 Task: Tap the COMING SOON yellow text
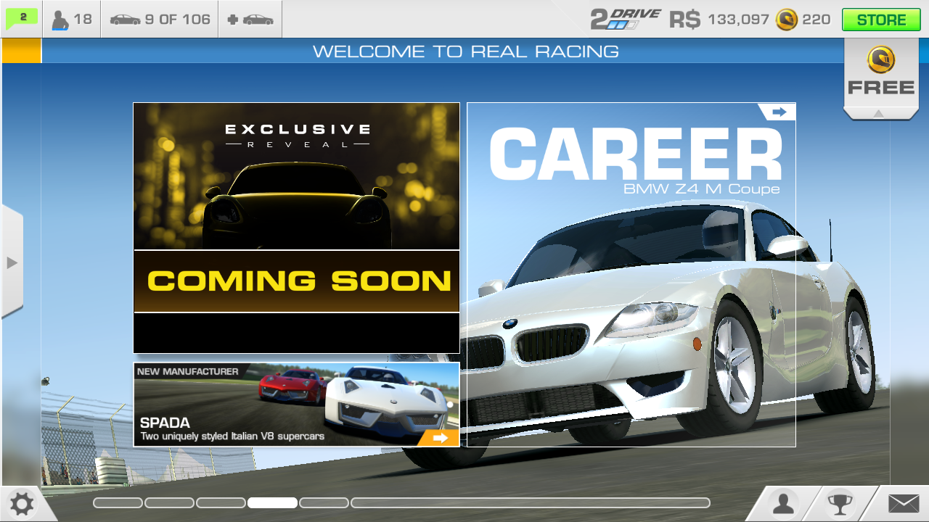click(x=299, y=281)
